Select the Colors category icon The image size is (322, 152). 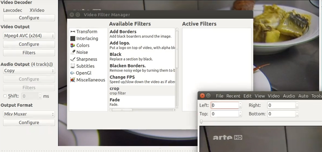[73, 45]
